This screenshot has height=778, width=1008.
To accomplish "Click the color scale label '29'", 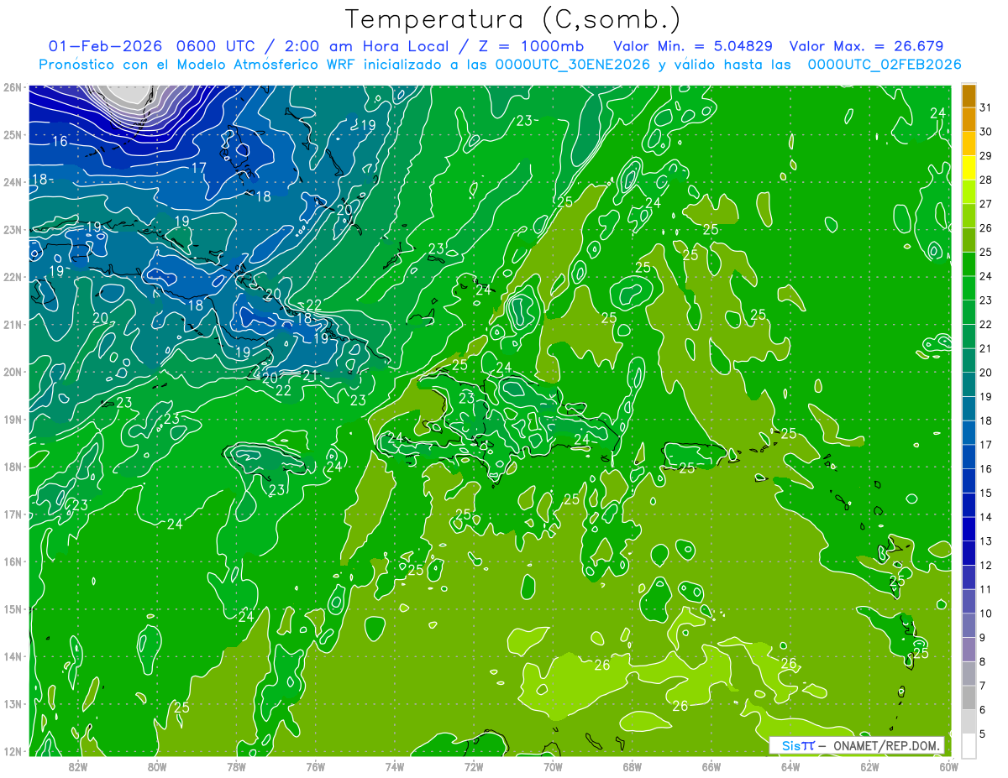I will pyautogui.click(x=985, y=156).
